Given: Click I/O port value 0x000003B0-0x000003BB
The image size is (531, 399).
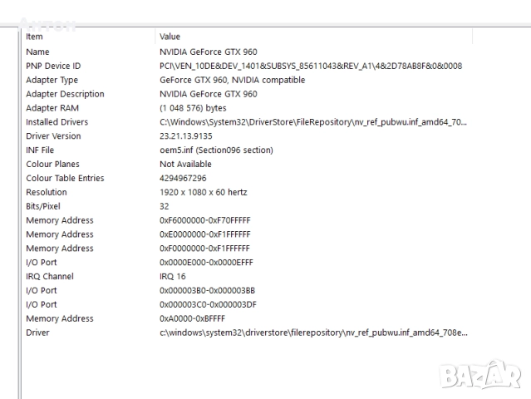Looking at the screenshot, I should (x=207, y=291).
